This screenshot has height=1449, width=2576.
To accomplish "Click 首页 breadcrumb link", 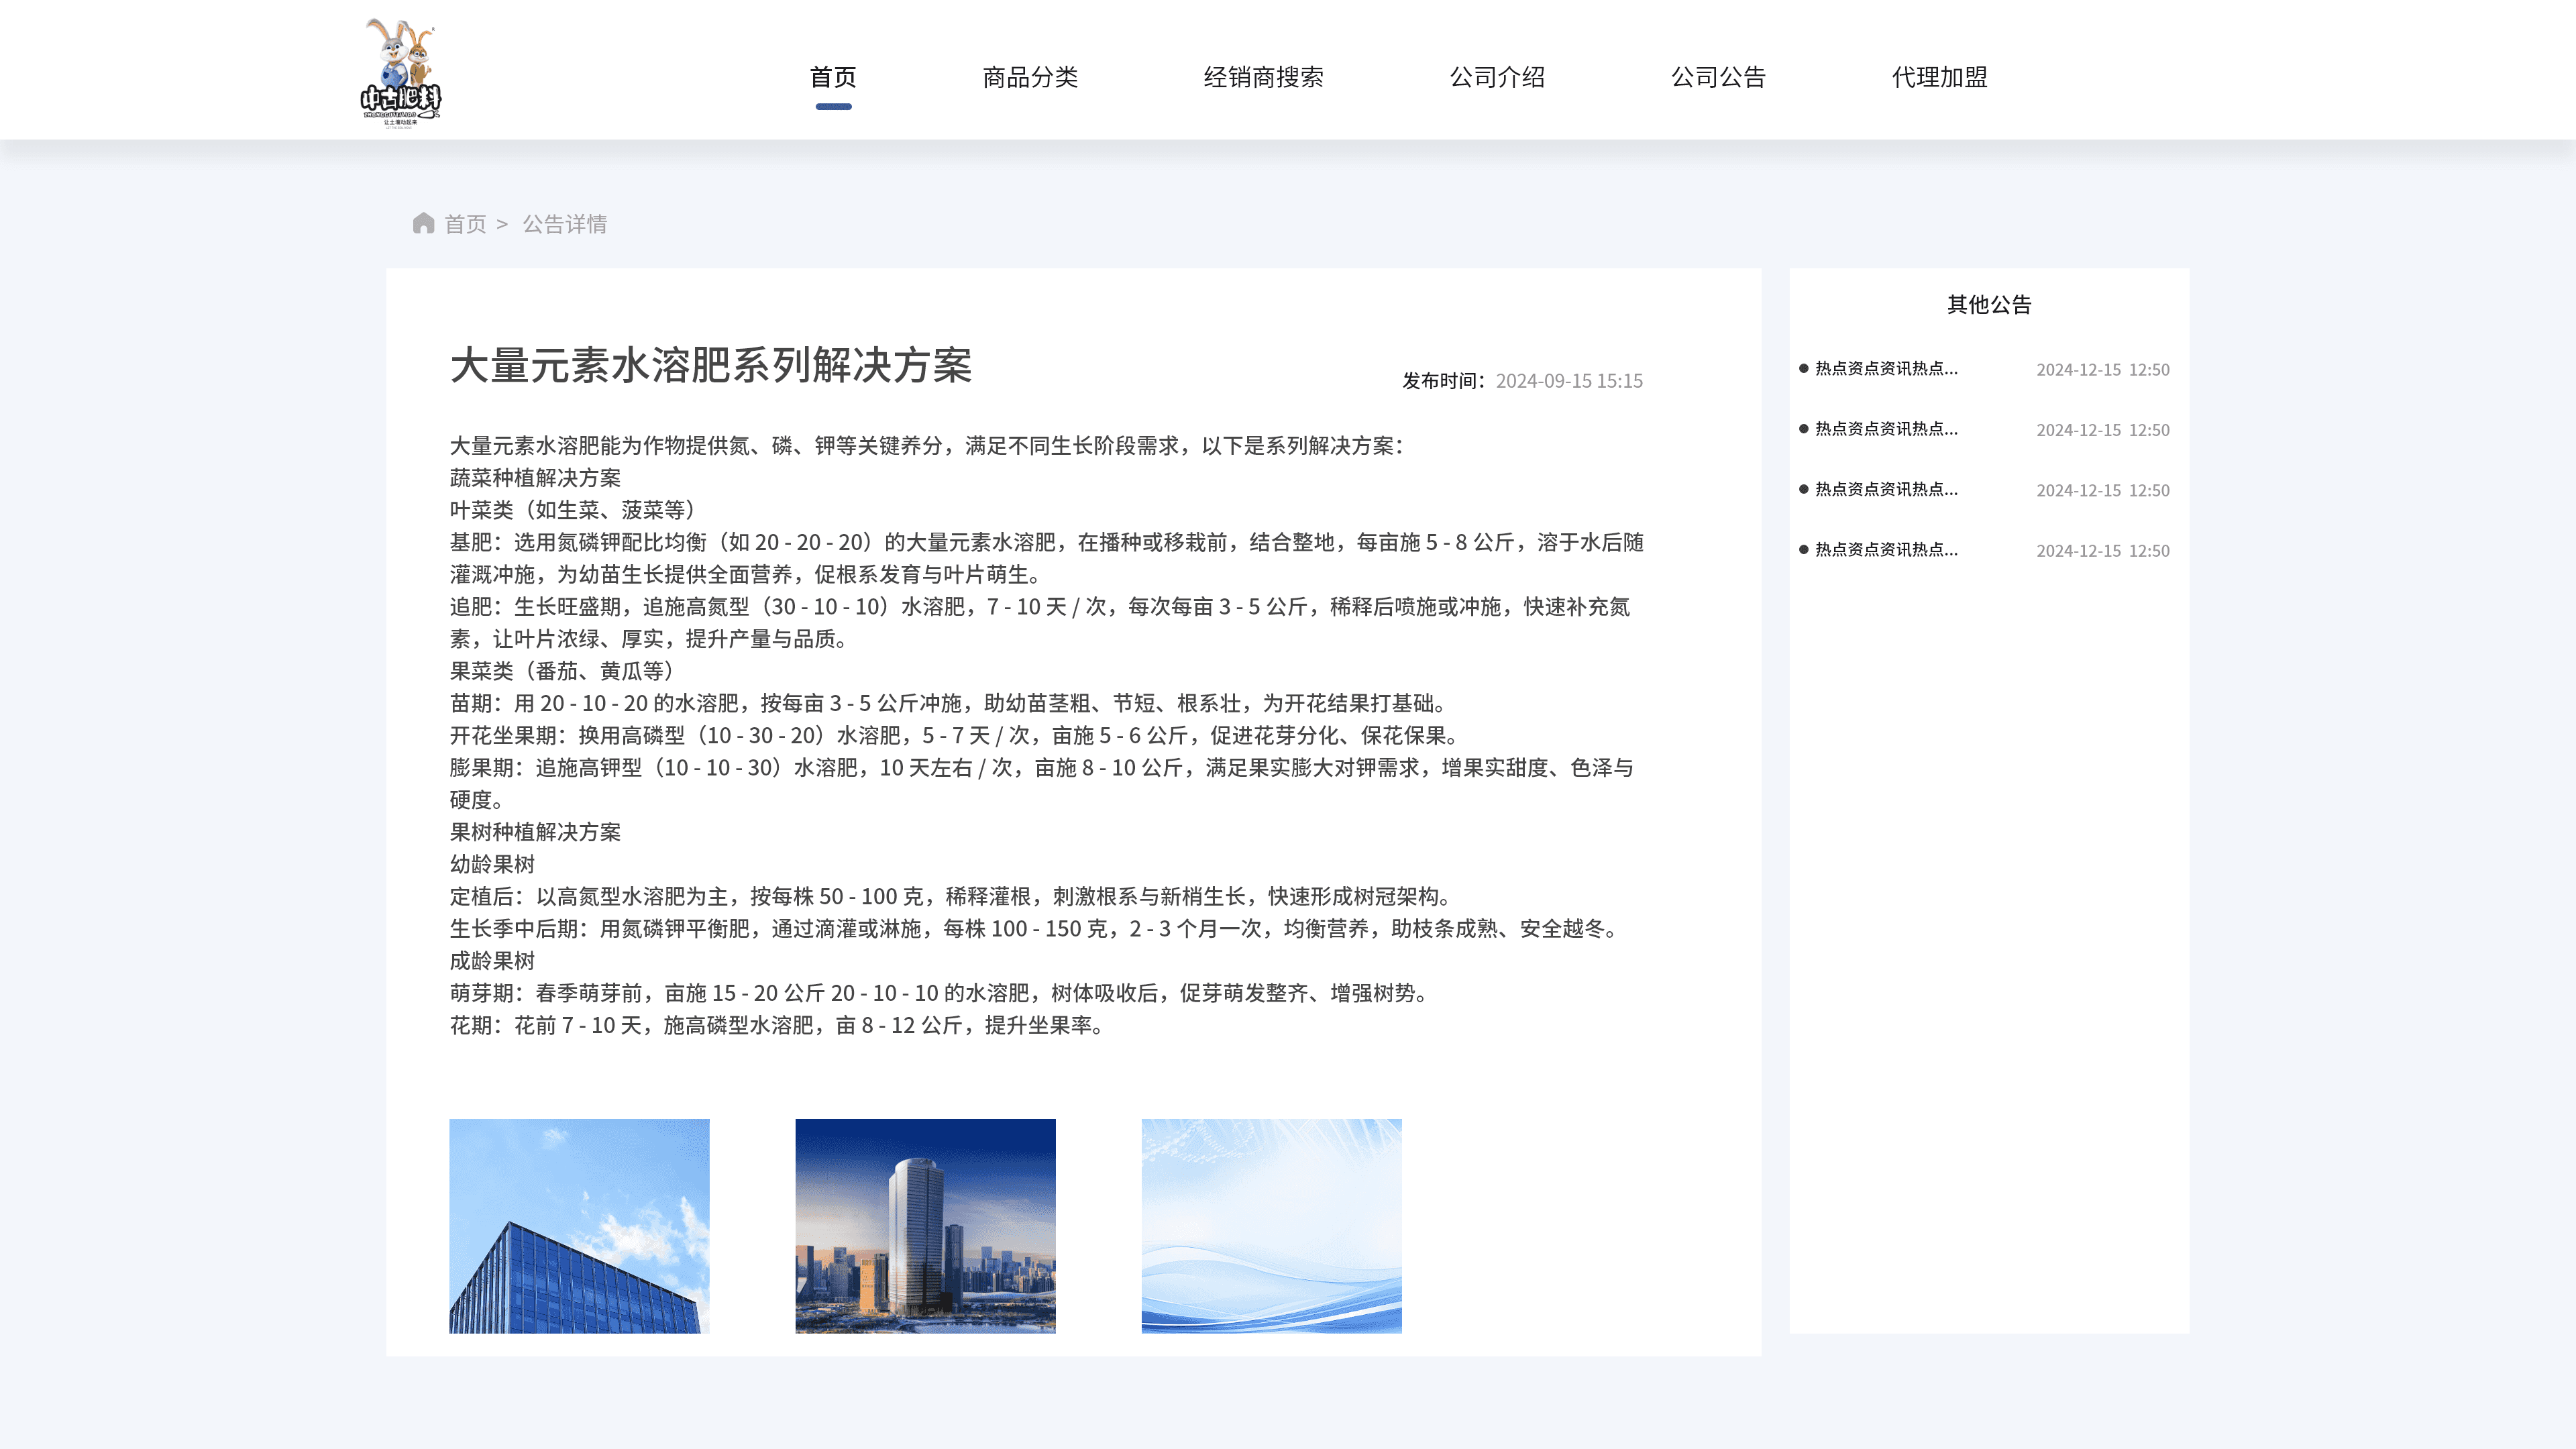I will (465, 224).
